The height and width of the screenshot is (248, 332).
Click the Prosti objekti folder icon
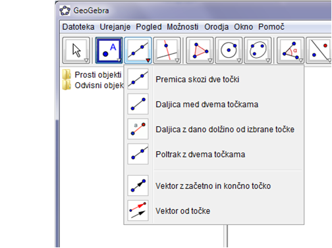pos(67,74)
